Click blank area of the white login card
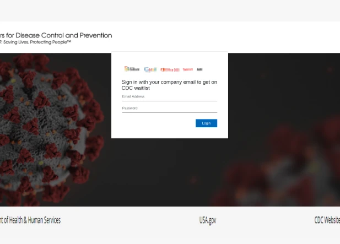340x244 pixels. pos(152,130)
